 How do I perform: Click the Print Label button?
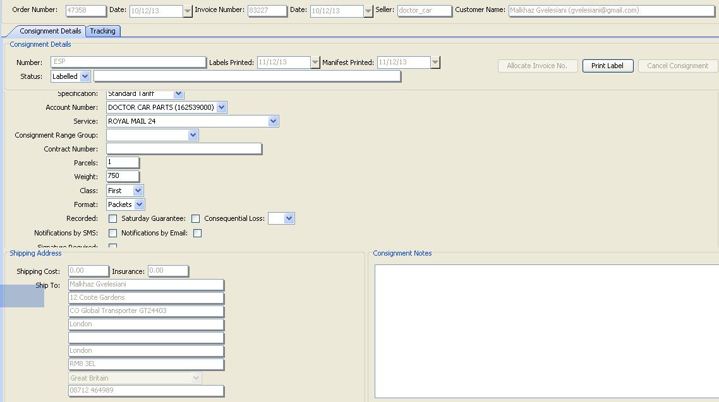[608, 66]
